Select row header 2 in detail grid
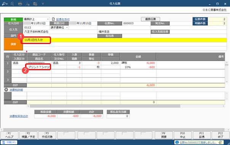This screenshot has height=145, width=230. [x=8, y=73]
